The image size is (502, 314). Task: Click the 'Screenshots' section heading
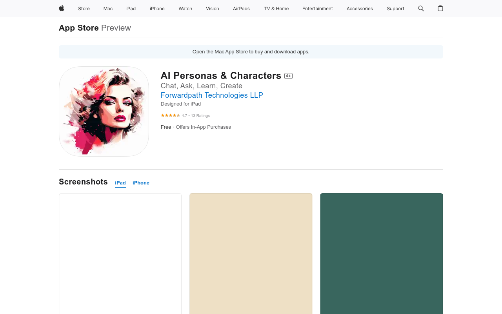[83, 182]
